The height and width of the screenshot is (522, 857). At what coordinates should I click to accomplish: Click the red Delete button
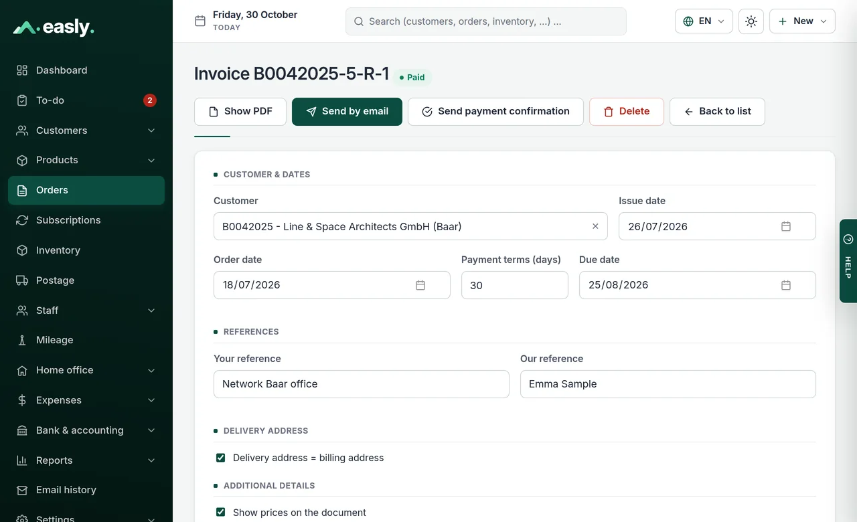pyautogui.click(x=627, y=112)
